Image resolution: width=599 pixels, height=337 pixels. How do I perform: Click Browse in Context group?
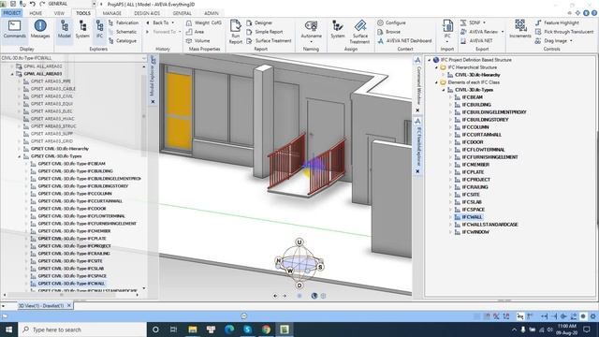click(x=389, y=32)
